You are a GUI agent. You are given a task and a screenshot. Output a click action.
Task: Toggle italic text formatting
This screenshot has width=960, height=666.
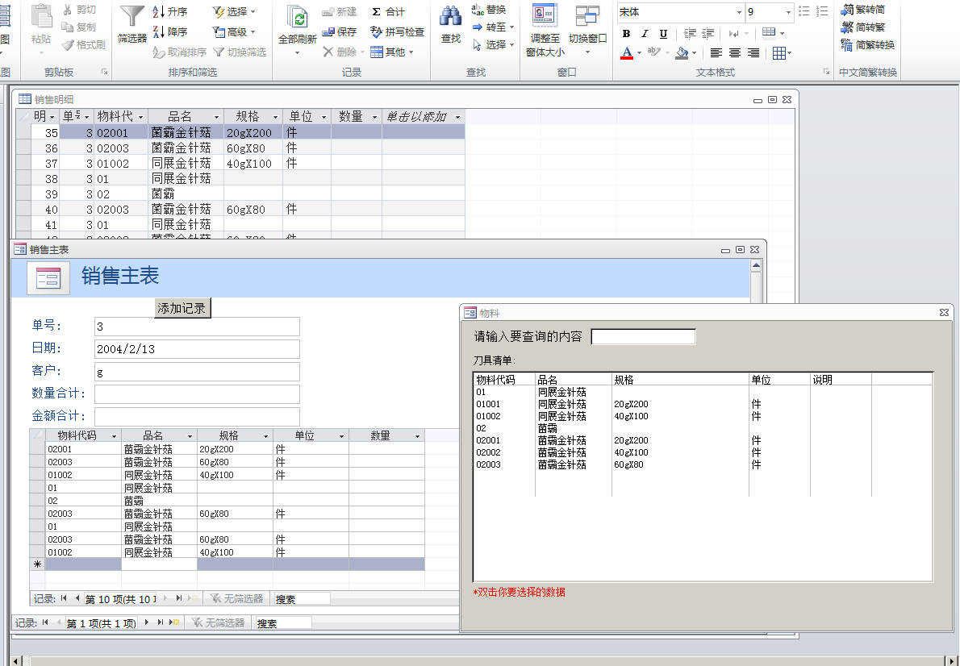point(645,34)
